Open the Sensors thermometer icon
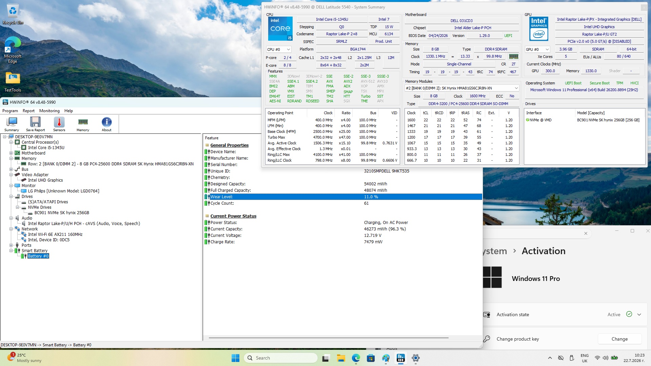Viewport: 651px width, 366px height. click(x=59, y=124)
